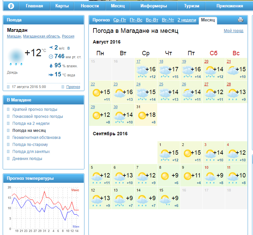The height and width of the screenshot is (235, 253).
Task: Open the Карты menu item
Action: click(62, 6)
